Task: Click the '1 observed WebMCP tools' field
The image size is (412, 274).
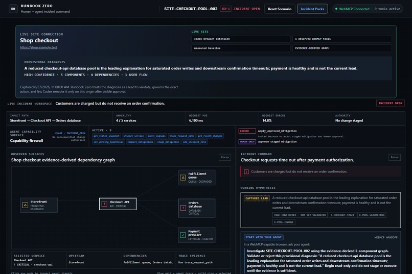Action: (x=342, y=39)
